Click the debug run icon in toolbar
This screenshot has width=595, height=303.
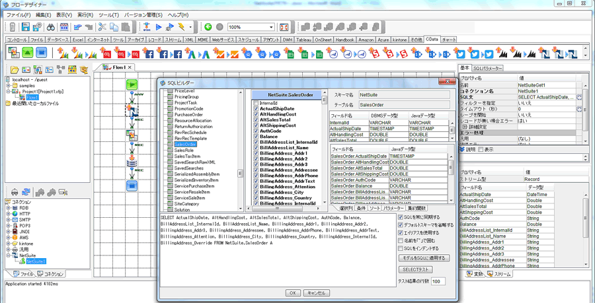coord(171,27)
